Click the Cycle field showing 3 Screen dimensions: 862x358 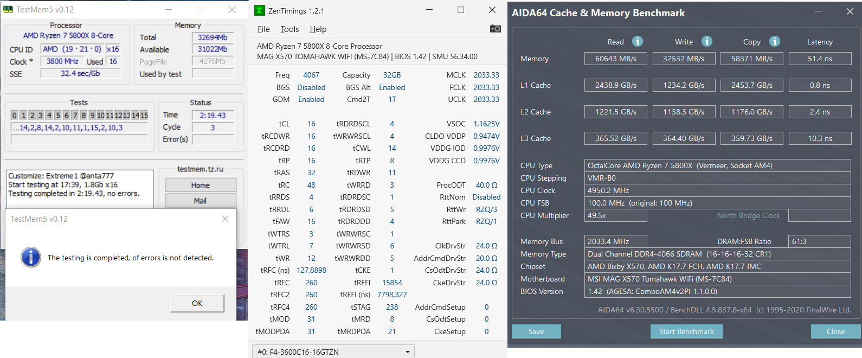213,127
